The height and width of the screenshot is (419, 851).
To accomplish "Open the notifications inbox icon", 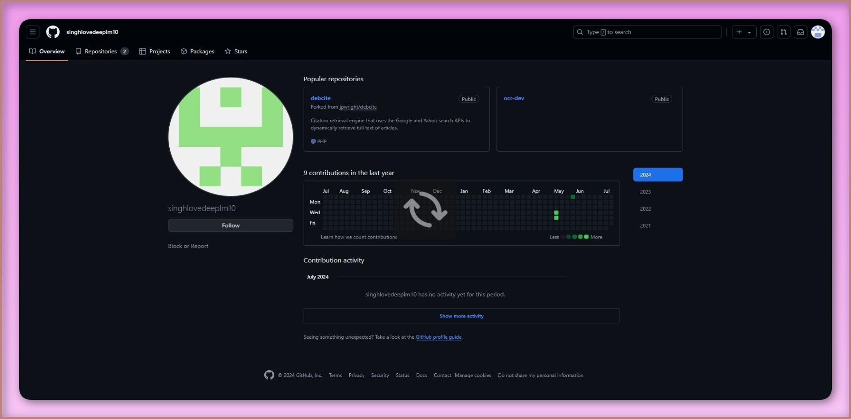I will [x=800, y=32].
